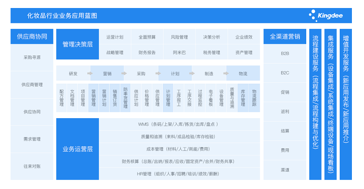The height and width of the screenshot is (189, 364).
Task: Click the Kingdee logo in the header
Action: (x=326, y=15)
